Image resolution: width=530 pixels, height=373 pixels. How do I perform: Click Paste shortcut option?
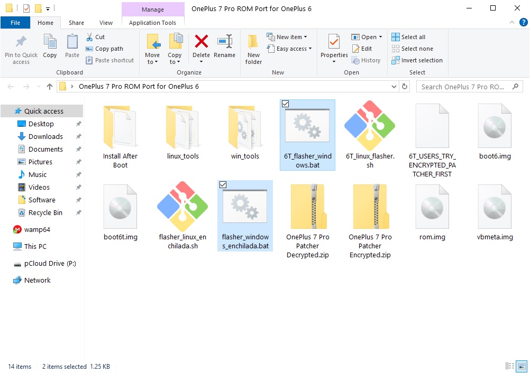click(x=110, y=60)
